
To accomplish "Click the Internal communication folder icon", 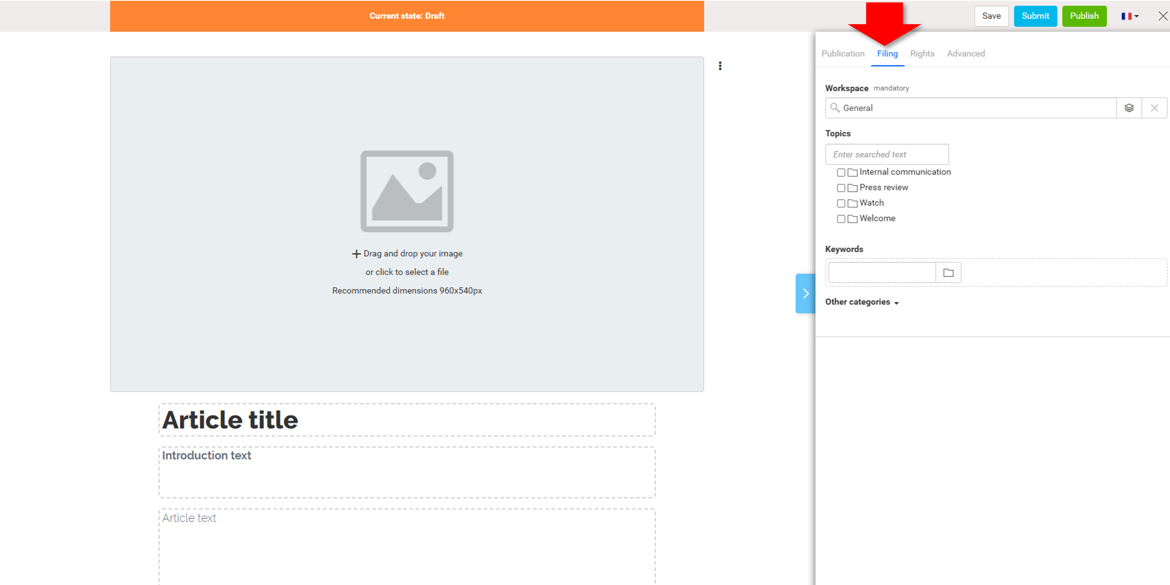I will coord(852,173).
